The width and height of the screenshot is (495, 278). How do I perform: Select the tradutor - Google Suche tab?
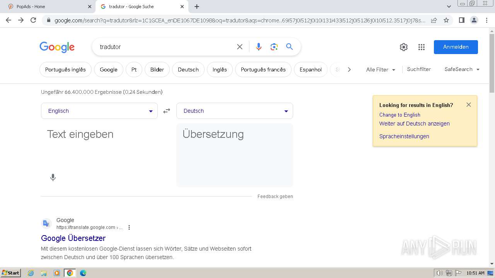coord(142,7)
